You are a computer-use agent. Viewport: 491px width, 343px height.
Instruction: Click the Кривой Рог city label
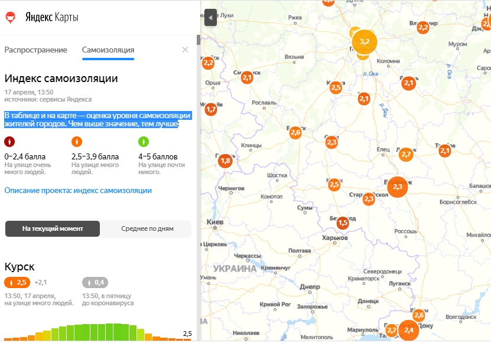click(x=275, y=304)
